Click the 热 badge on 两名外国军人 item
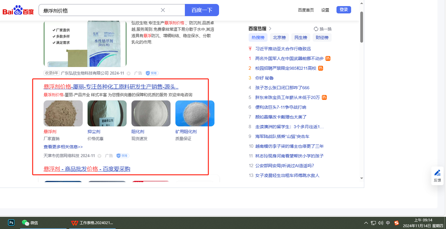Image resolution: width=446 pixels, height=229 pixels. pyautogui.click(x=328, y=58)
